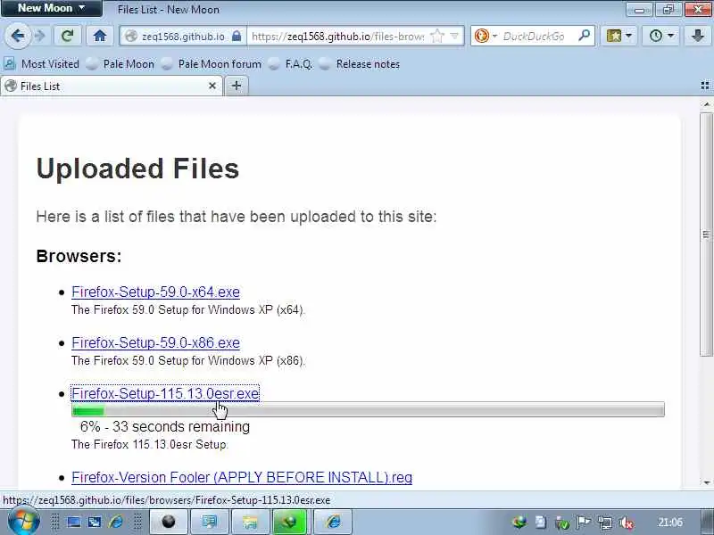
Task: Click the monitor presentation taskbar button
Action: [210, 522]
